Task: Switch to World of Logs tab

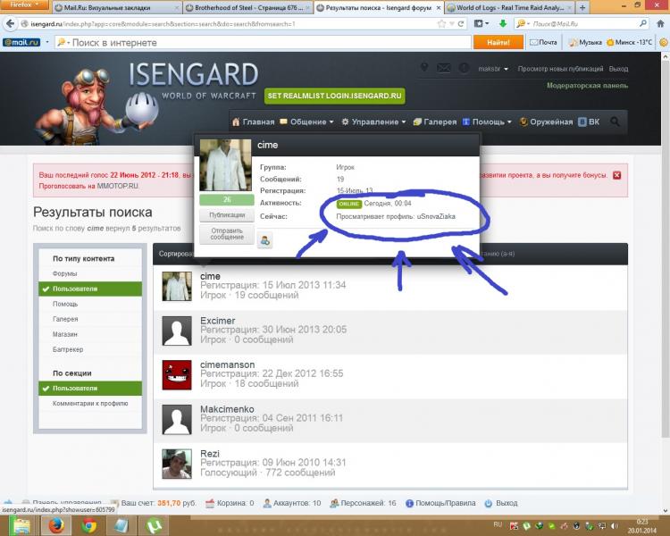Action: [x=509, y=8]
